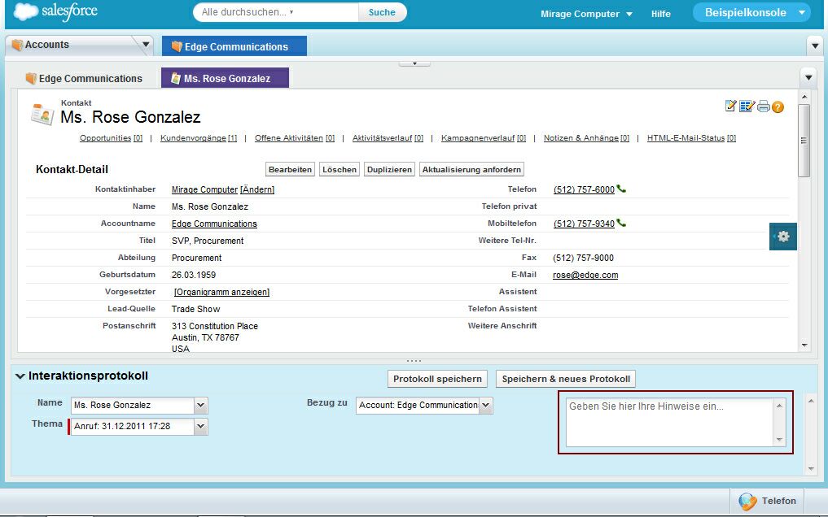The image size is (828, 517).
Task: Click the Protokoll speichern button
Action: pyautogui.click(x=438, y=379)
